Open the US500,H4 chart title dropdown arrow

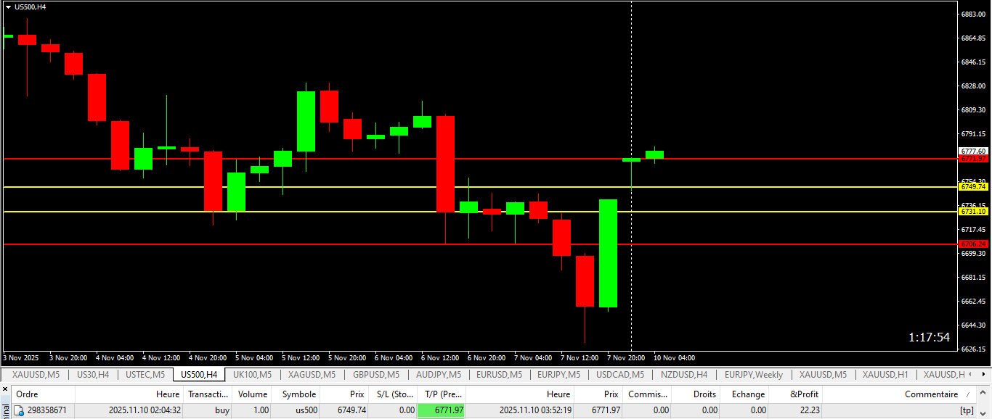8,7
